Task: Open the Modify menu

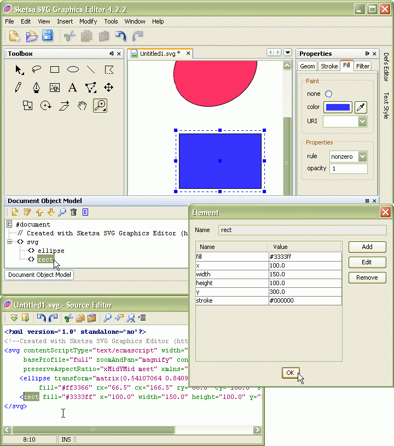Action: click(88, 21)
